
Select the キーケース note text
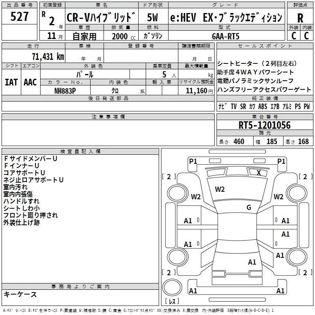tap(20, 294)
